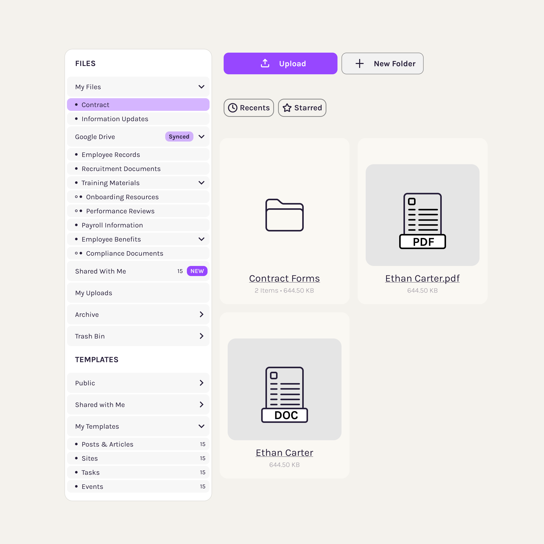This screenshot has height=544, width=544.
Task: Select Information Updates in sidebar
Action: tap(115, 119)
